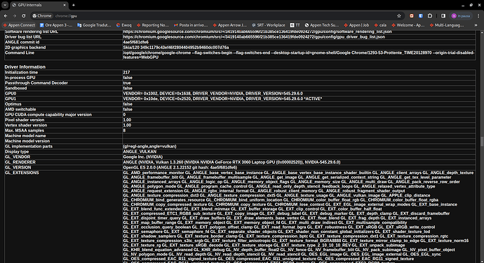This screenshot has height=263, width=484.
Task: Click the ANGLE commit id value 4ae5f681dfe6
Action: (x=135, y=42)
